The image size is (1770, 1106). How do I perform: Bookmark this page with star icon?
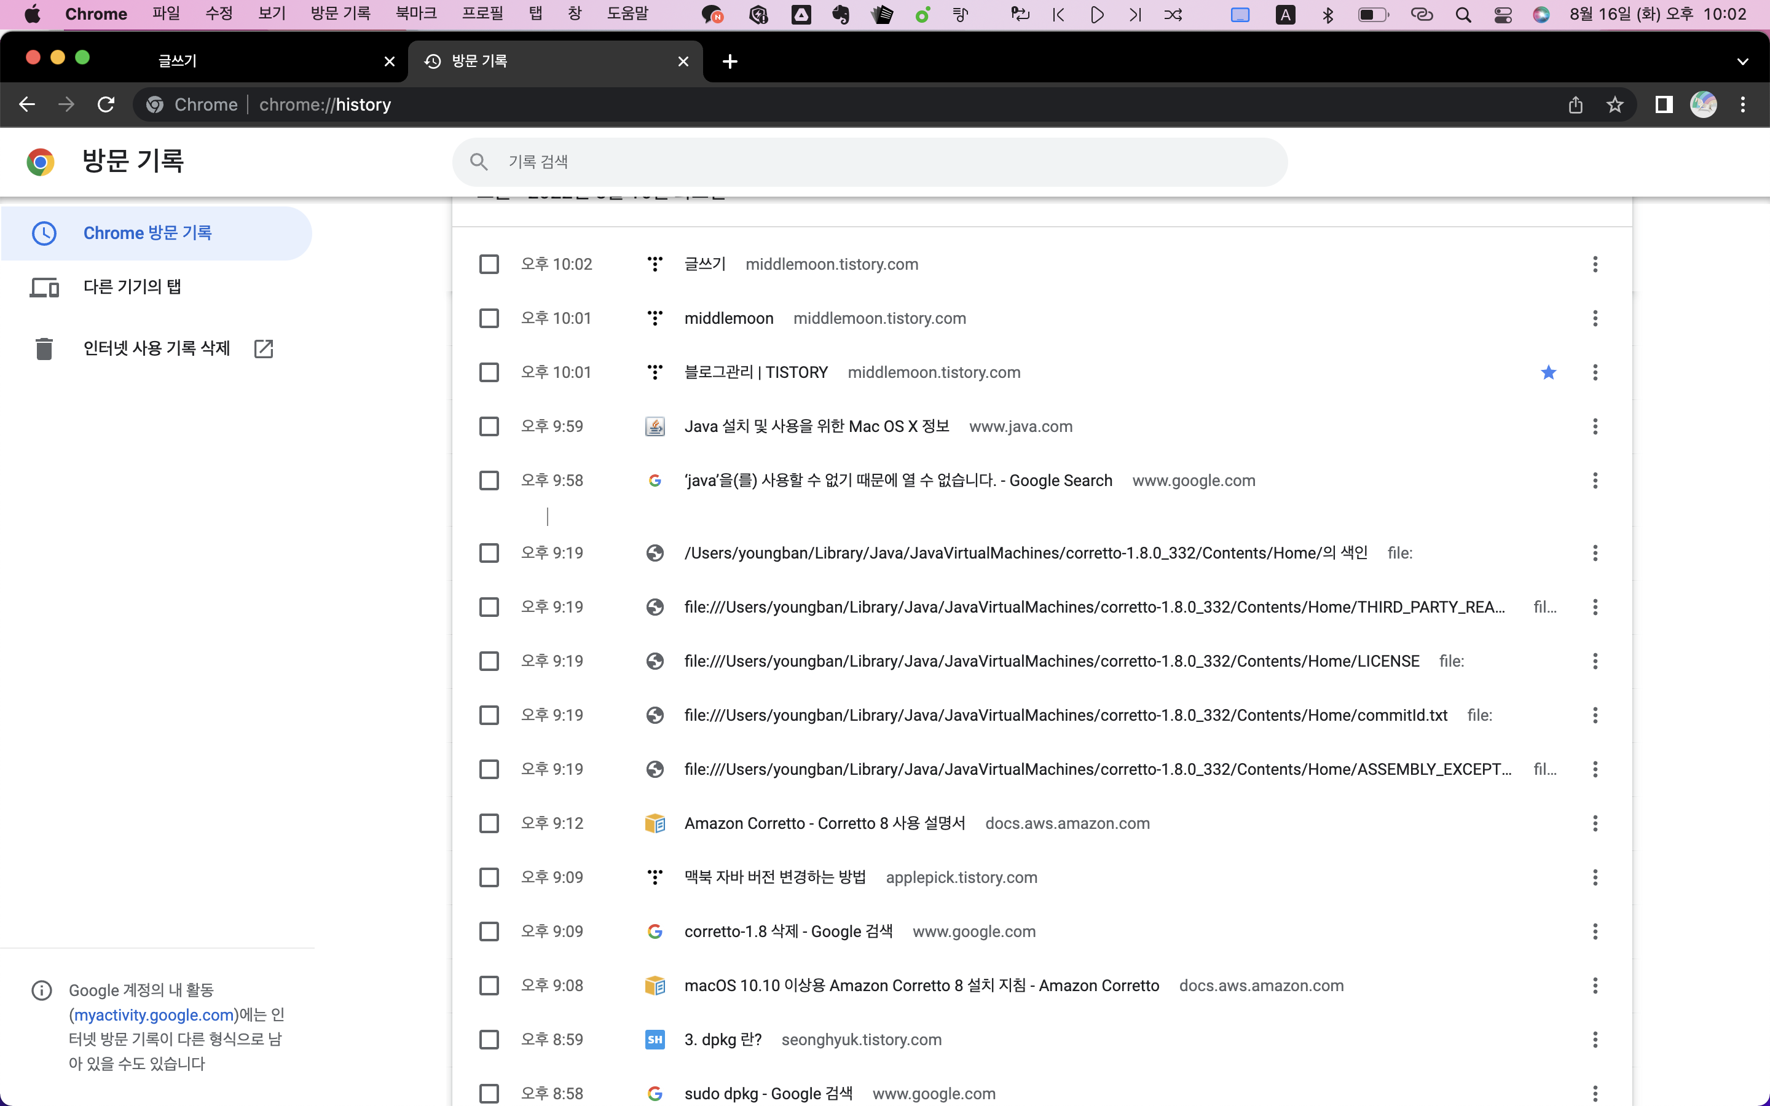[x=1615, y=104]
